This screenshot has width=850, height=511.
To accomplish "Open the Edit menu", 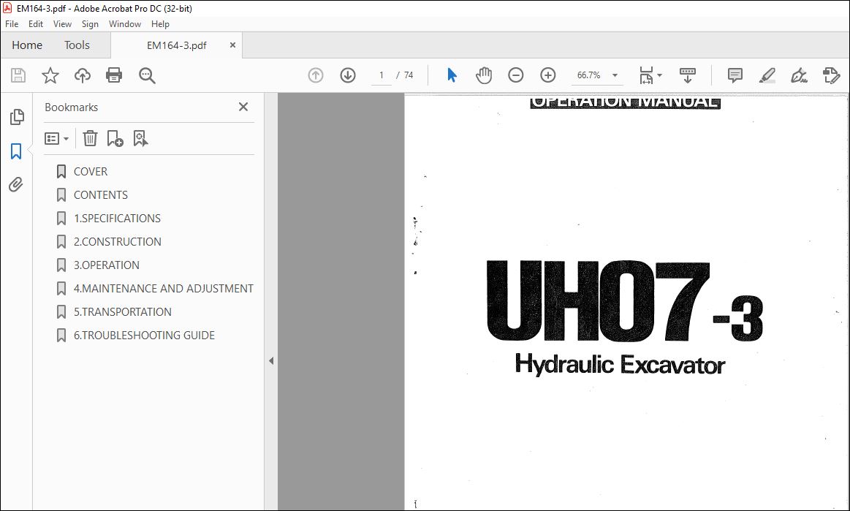I will (x=36, y=24).
